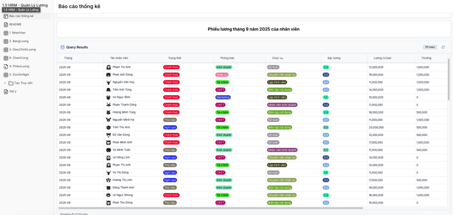Open 3. DieuChinhLuong in the sidebar

pos(24,49)
